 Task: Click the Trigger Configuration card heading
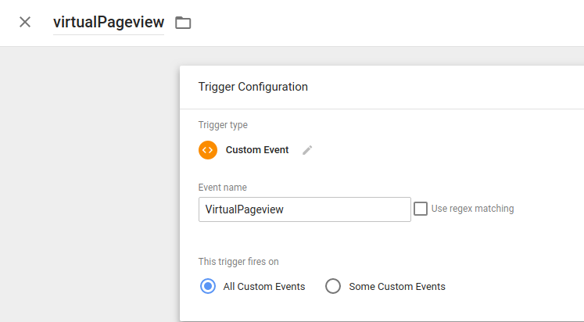coord(253,87)
